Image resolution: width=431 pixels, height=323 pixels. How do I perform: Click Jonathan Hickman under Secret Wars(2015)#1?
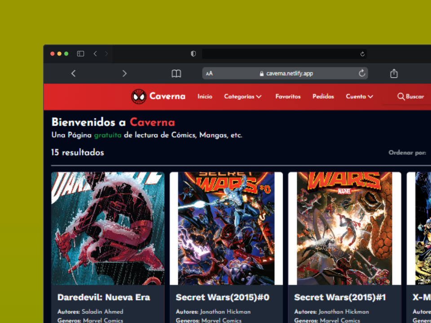click(343, 311)
